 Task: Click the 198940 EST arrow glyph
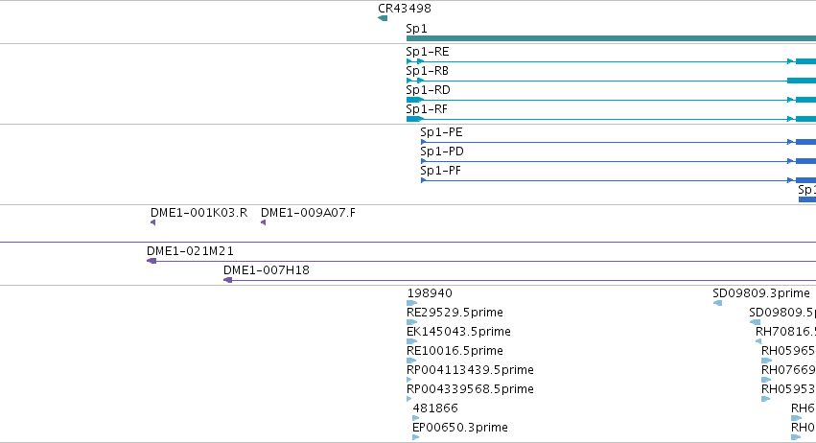pyautogui.click(x=411, y=303)
